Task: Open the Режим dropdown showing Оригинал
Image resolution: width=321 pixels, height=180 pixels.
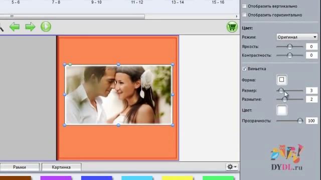Action: tap(297, 37)
